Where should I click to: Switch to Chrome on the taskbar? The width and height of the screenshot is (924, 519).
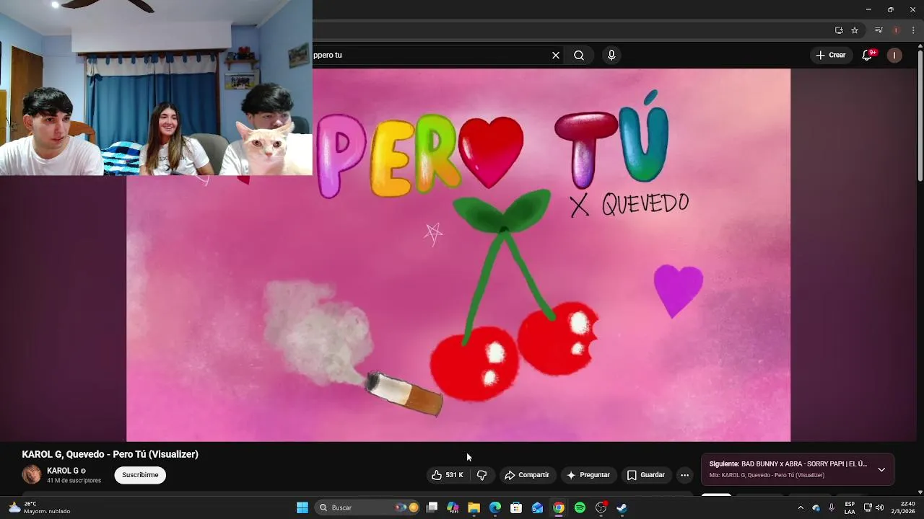tap(559, 507)
